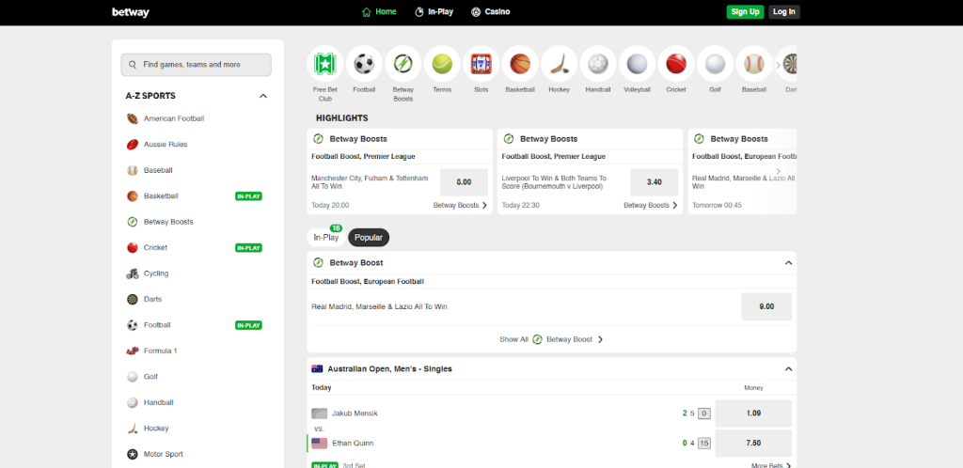Viewport: 963px width, 468px height.
Task: Open the In-Play top navigation tab
Action: [x=434, y=11]
